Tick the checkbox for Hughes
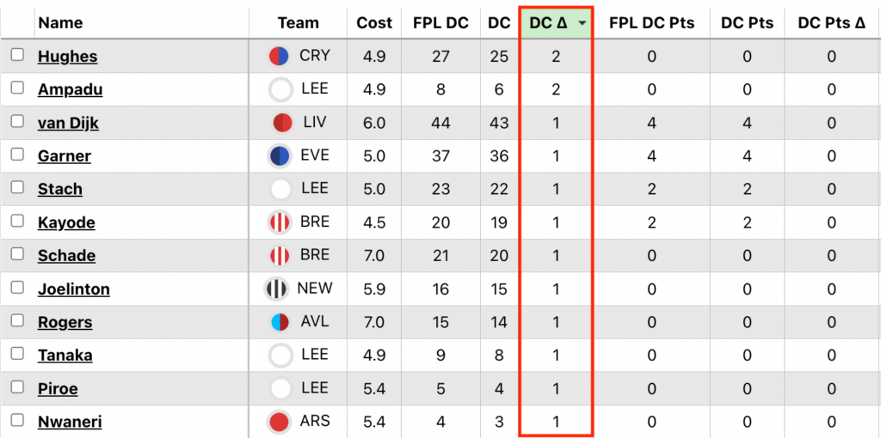 click(x=17, y=55)
